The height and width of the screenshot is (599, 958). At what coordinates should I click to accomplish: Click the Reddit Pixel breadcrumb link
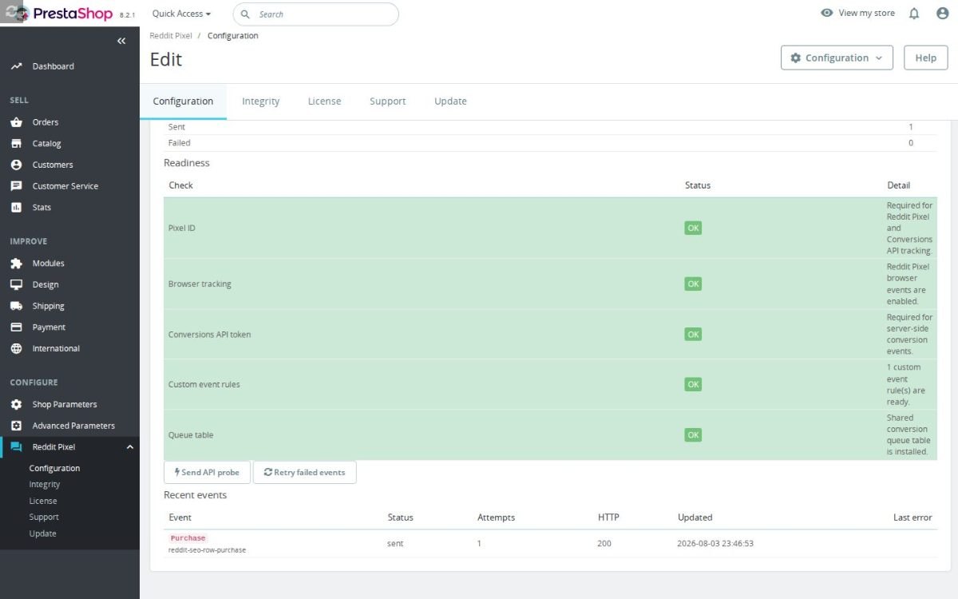(171, 35)
